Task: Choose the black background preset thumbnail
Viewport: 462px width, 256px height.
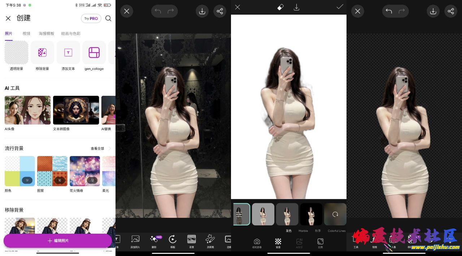Action: (311, 214)
